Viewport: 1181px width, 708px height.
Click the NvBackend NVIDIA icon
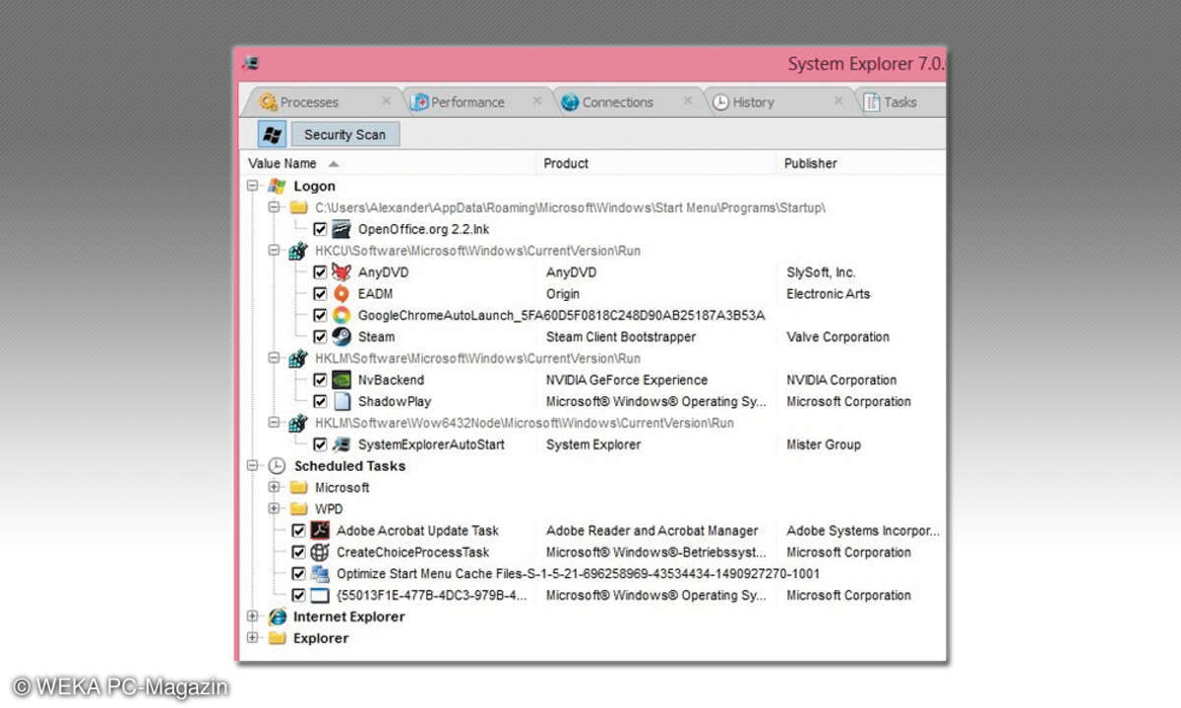click(x=342, y=380)
